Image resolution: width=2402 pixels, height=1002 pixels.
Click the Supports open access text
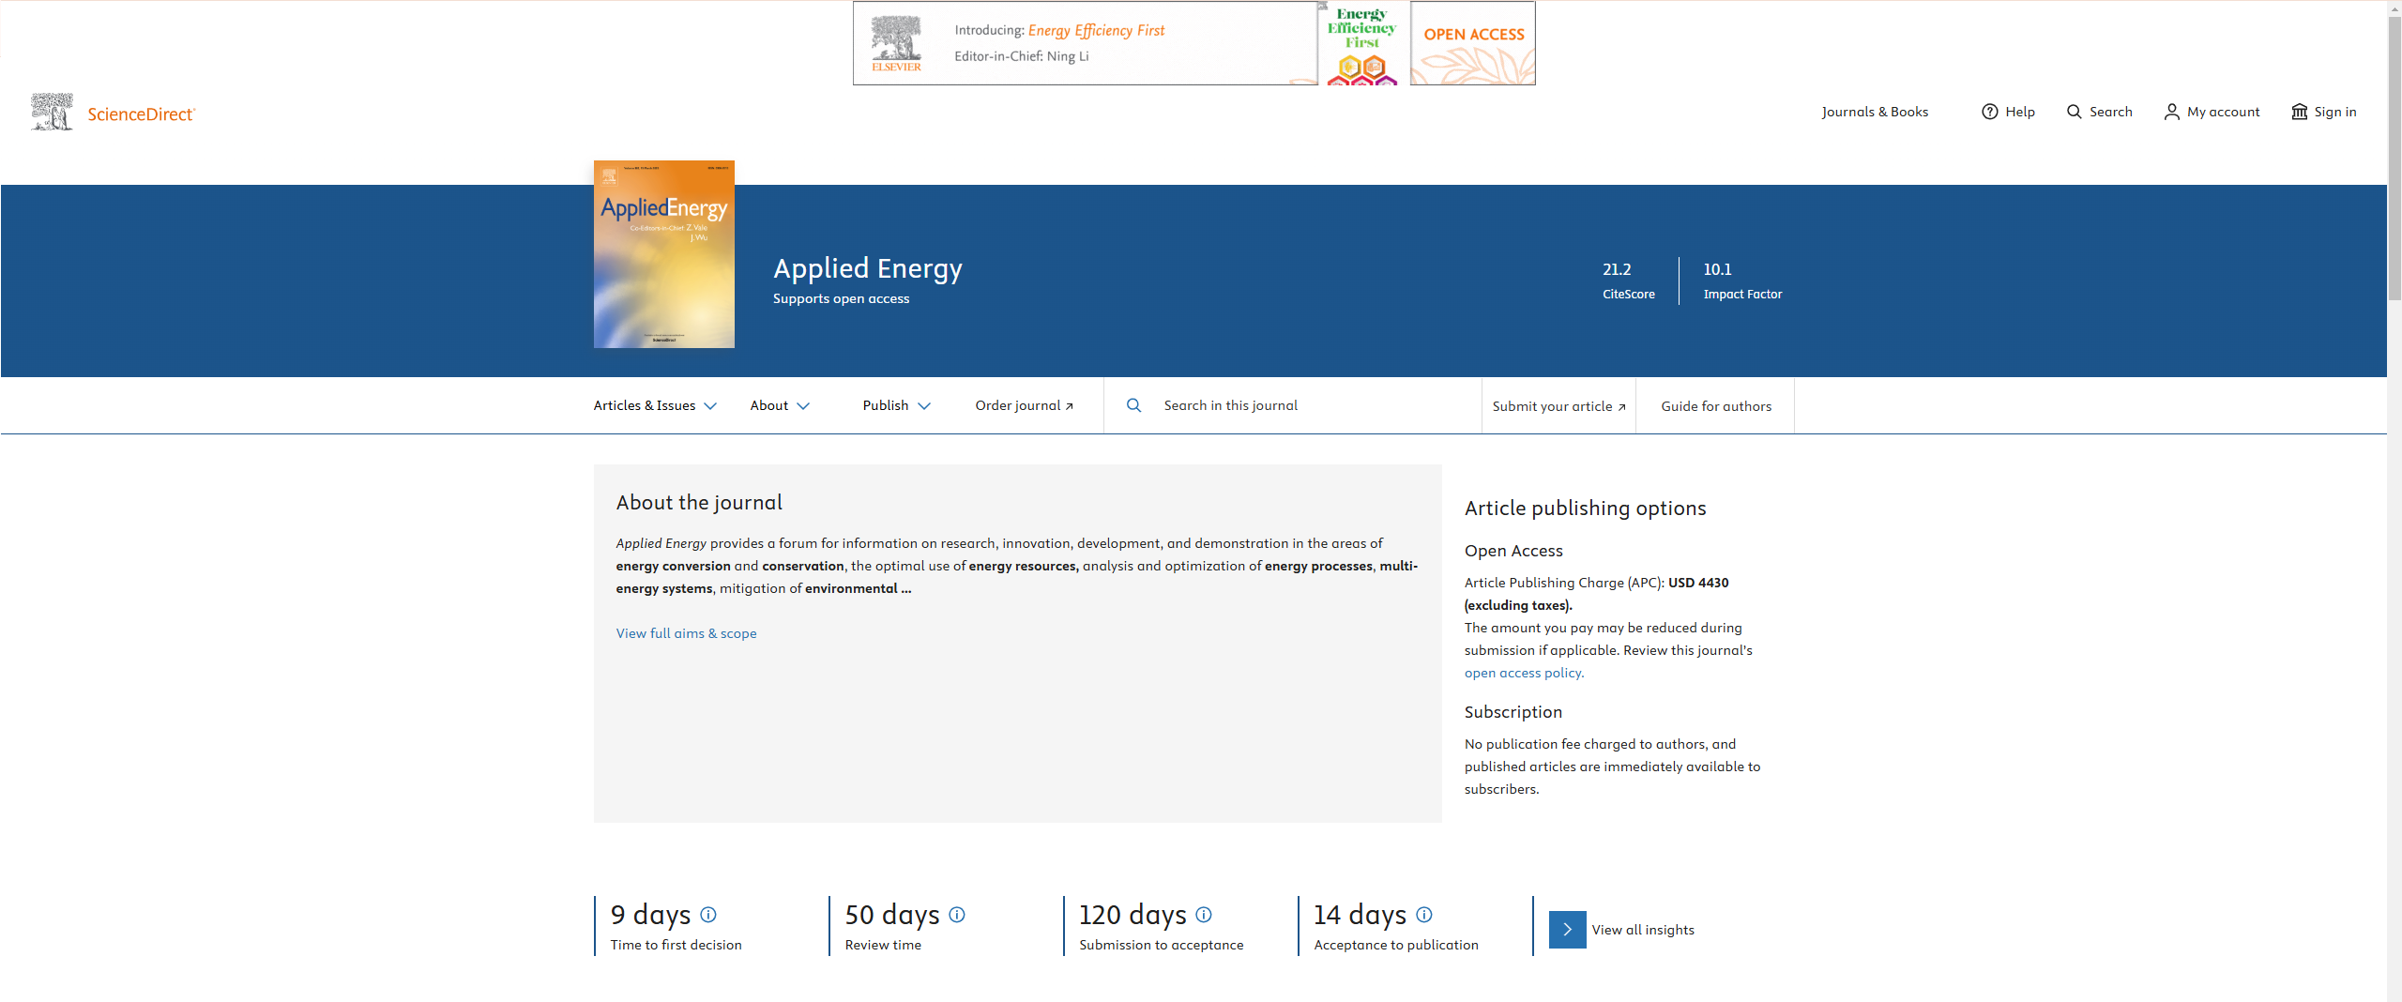pyautogui.click(x=841, y=298)
